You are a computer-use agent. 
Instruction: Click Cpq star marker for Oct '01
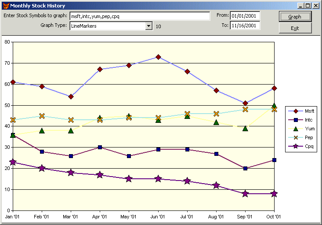(275, 194)
